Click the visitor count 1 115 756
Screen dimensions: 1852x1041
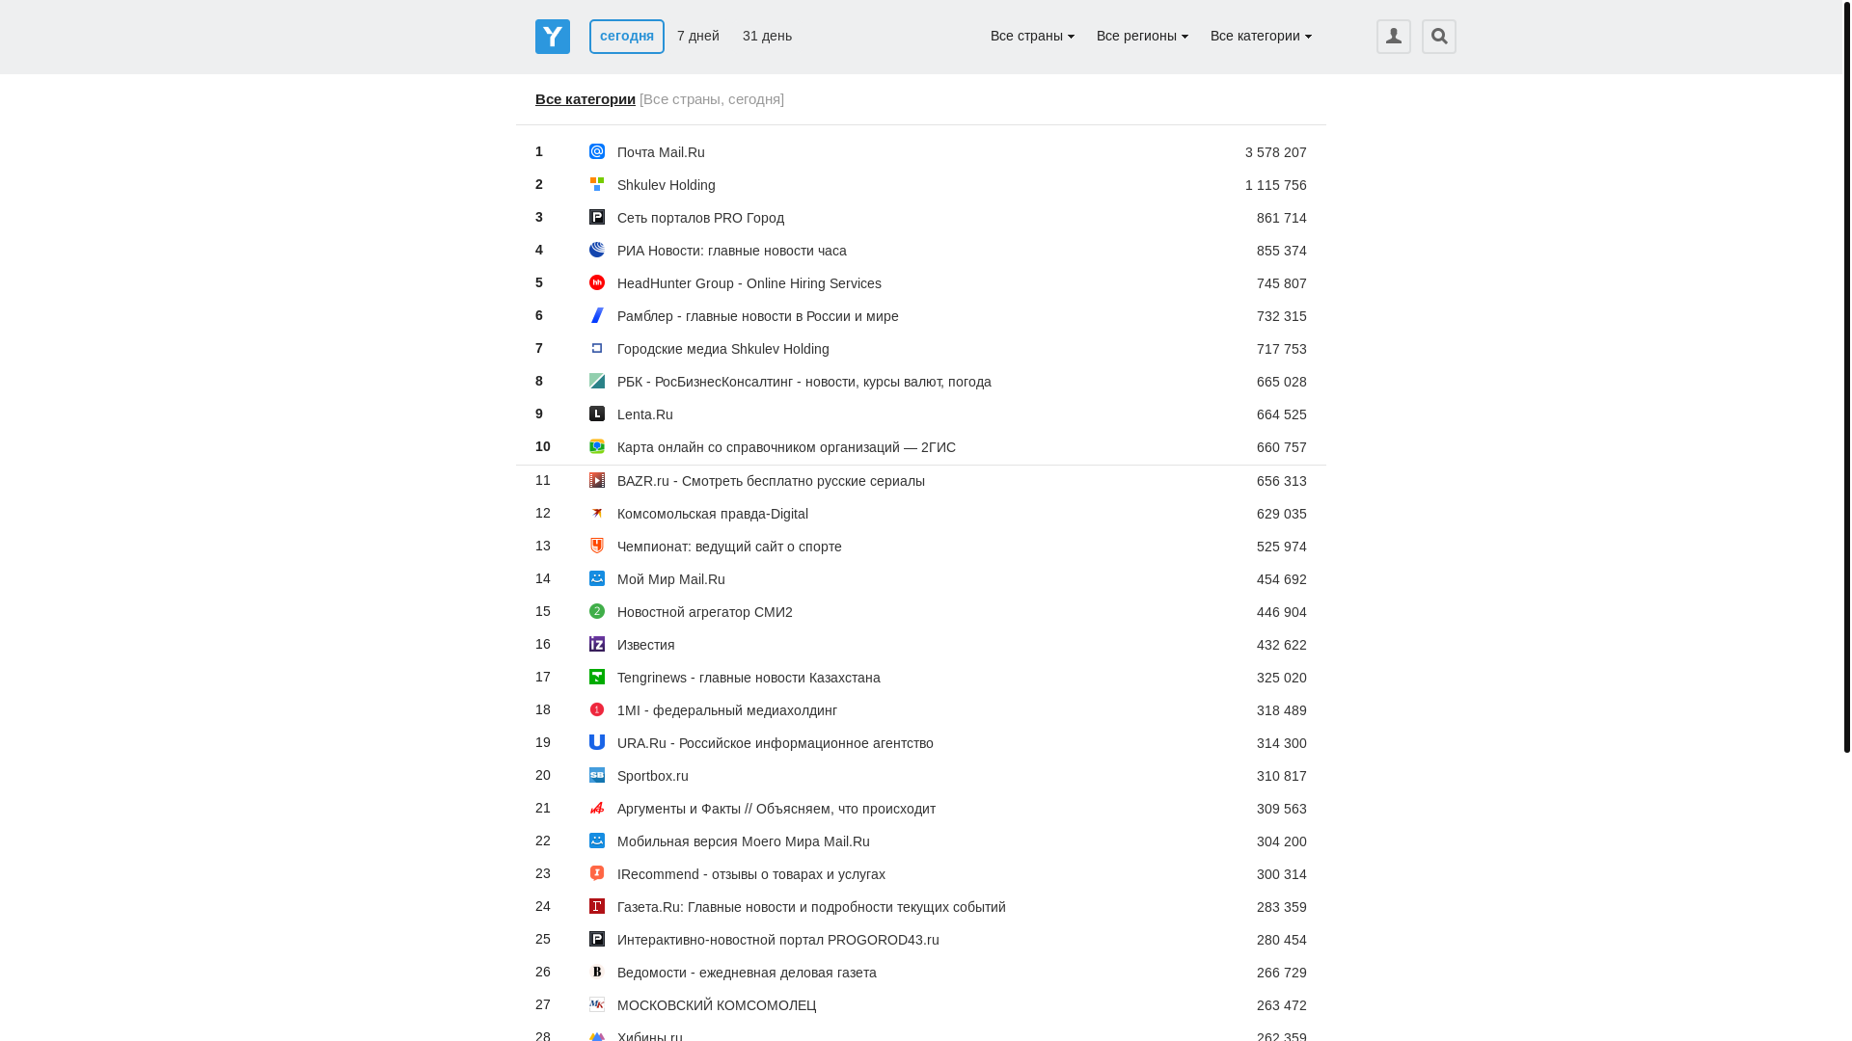pyautogui.click(x=1275, y=185)
